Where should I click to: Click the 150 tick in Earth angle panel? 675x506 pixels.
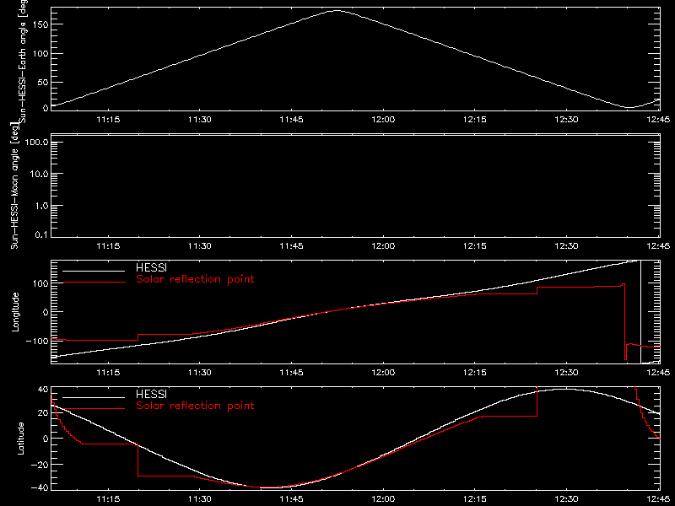(x=40, y=24)
